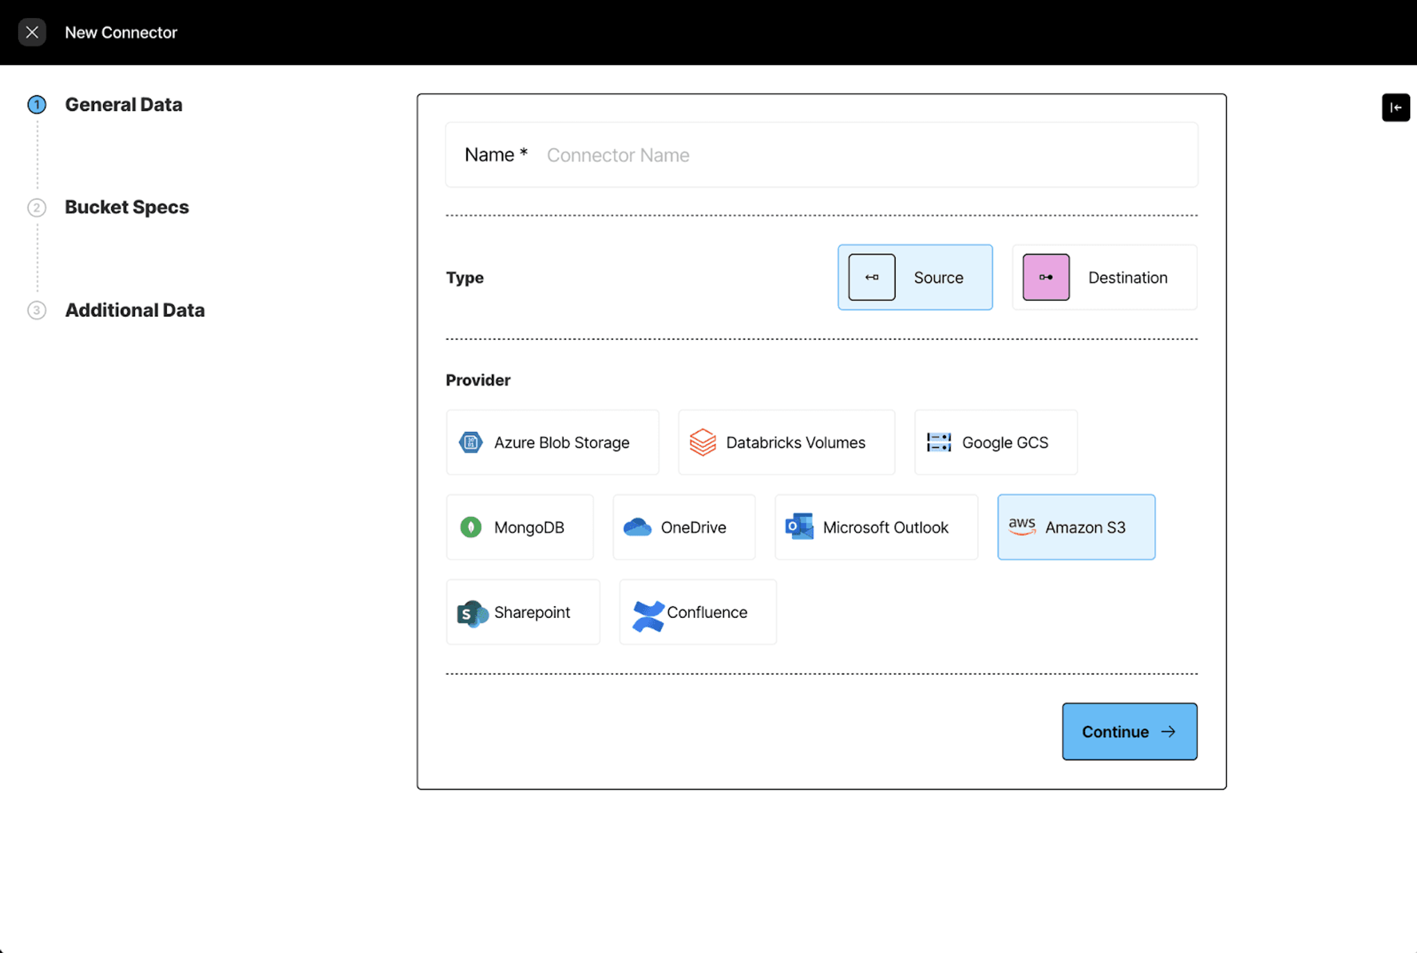The width and height of the screenshot is (1417, 953).
Task: Go to Additional Data step
Action: tap(134, 310)
